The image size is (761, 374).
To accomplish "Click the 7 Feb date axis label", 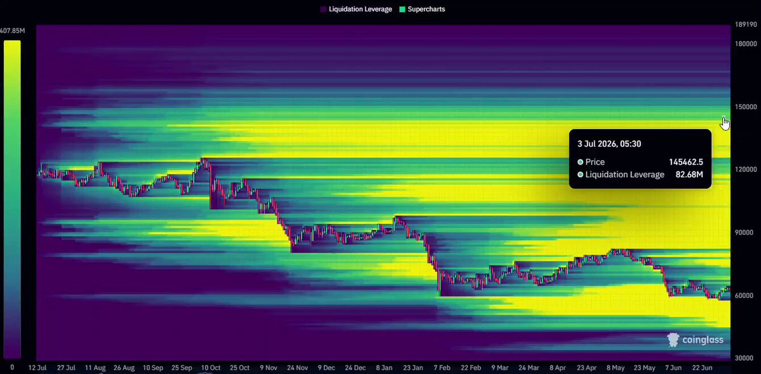I will [442, 368].
